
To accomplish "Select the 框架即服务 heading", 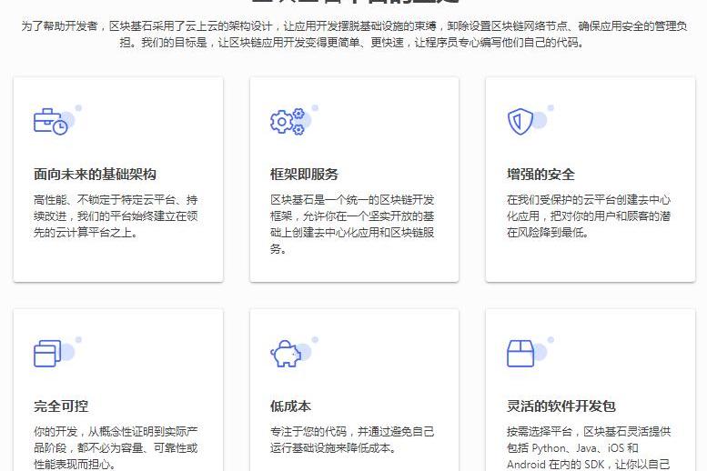I will 304,175.
